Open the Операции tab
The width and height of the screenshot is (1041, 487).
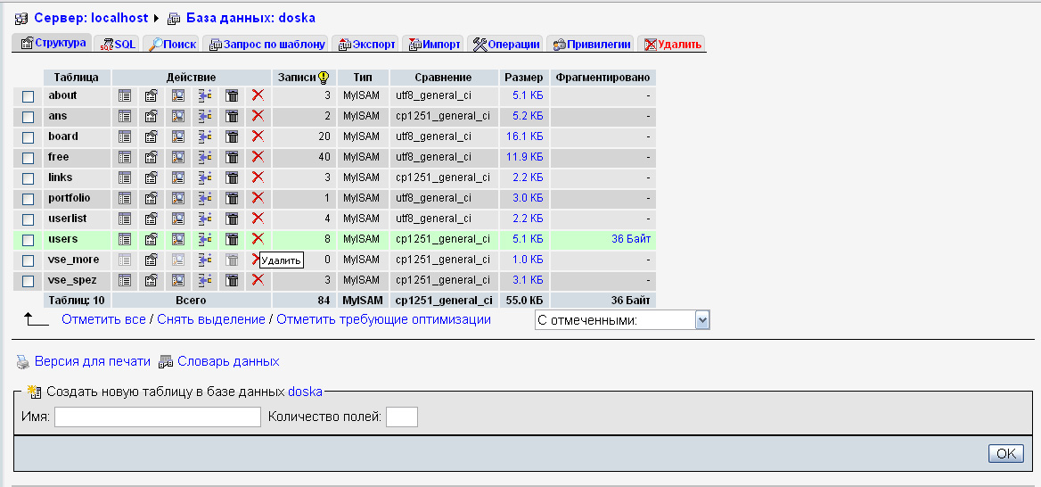(x=505, y=45)
